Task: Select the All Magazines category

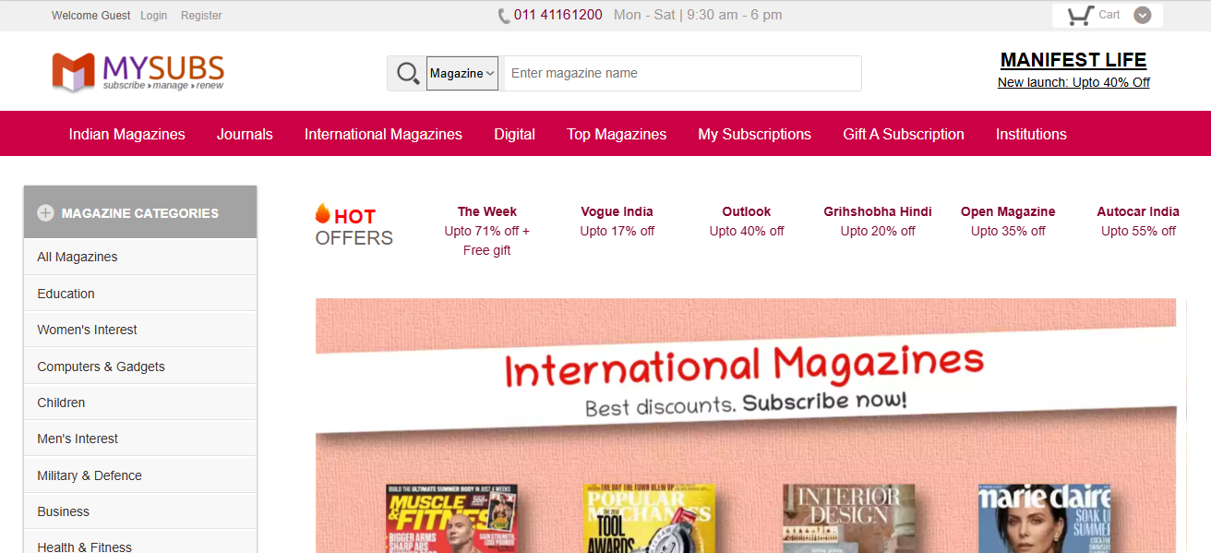Action: coord(140,257)
